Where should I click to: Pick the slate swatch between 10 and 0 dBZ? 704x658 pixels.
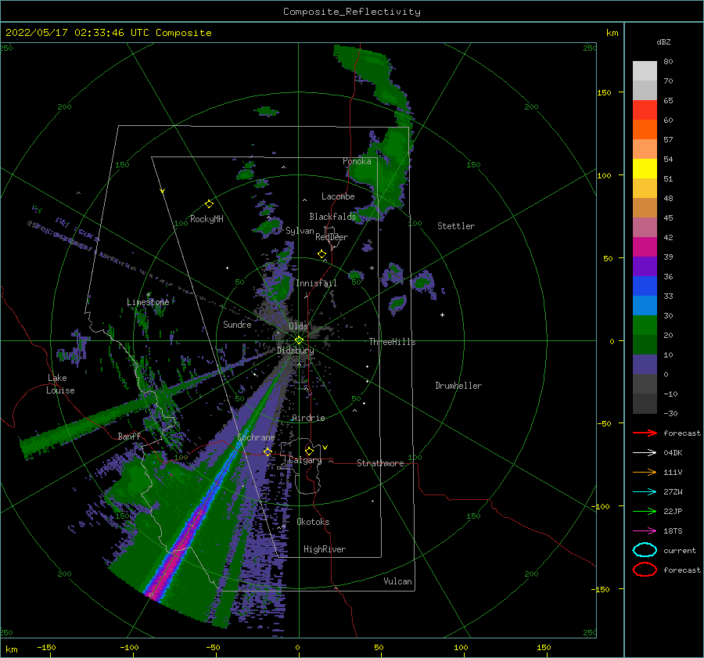[x=645, y=365]
